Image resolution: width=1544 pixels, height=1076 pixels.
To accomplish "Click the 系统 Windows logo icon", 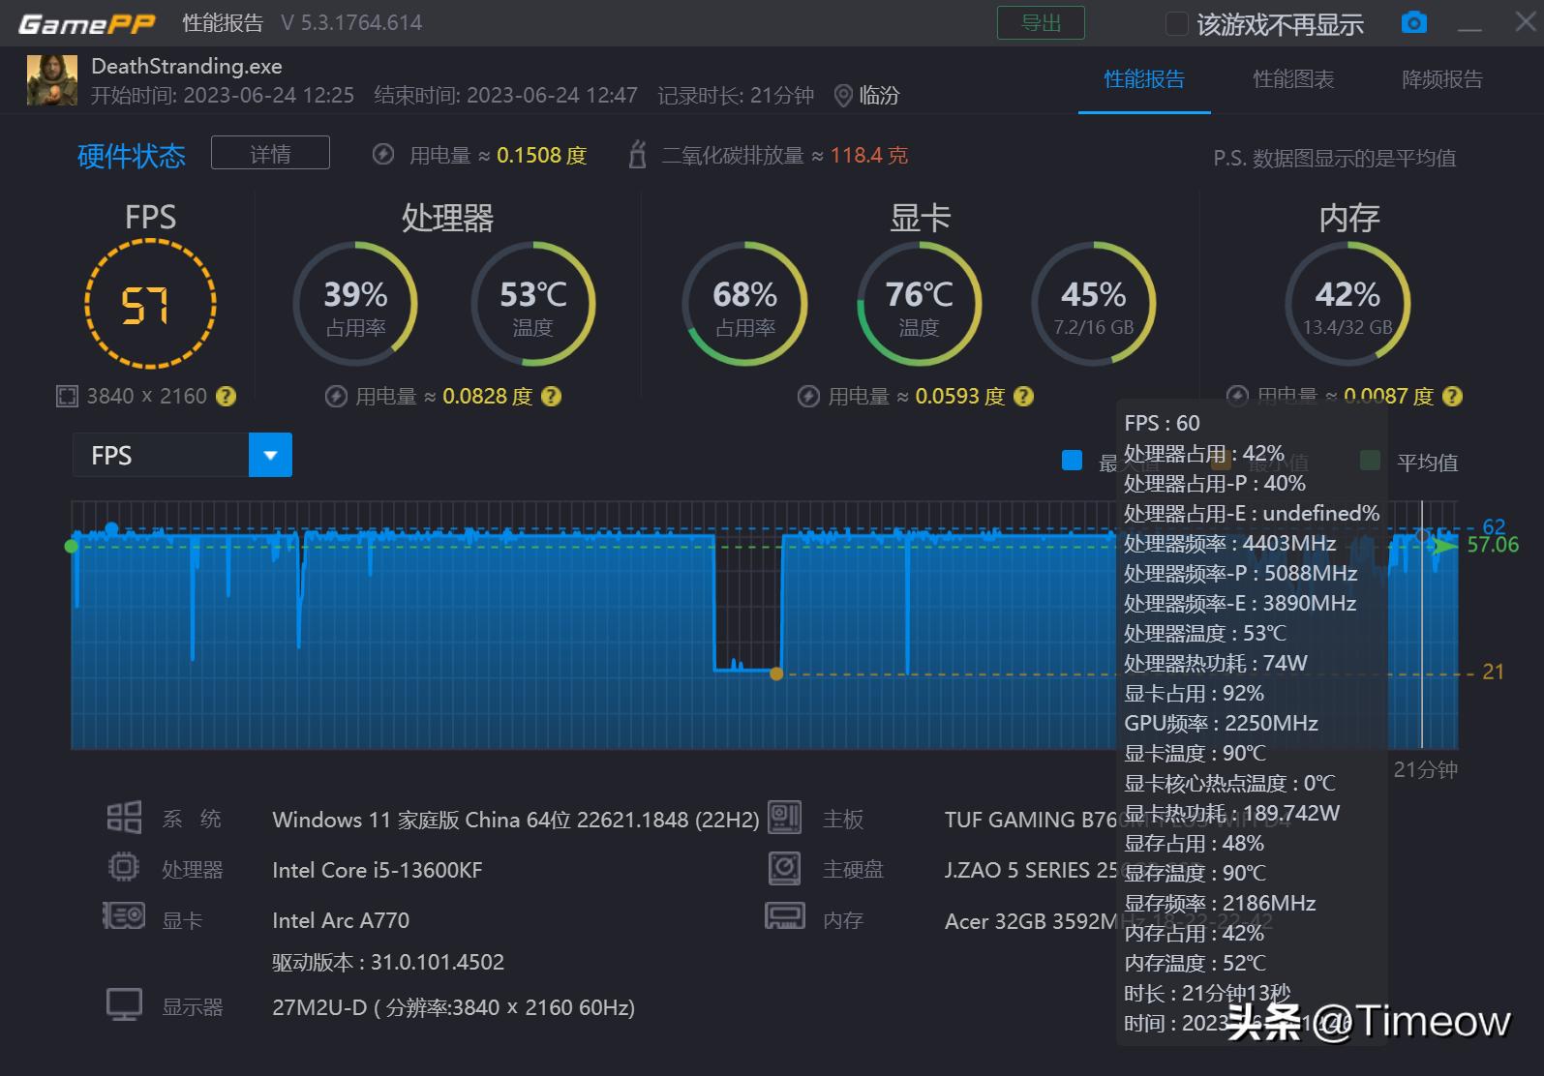I will point(124,818).
